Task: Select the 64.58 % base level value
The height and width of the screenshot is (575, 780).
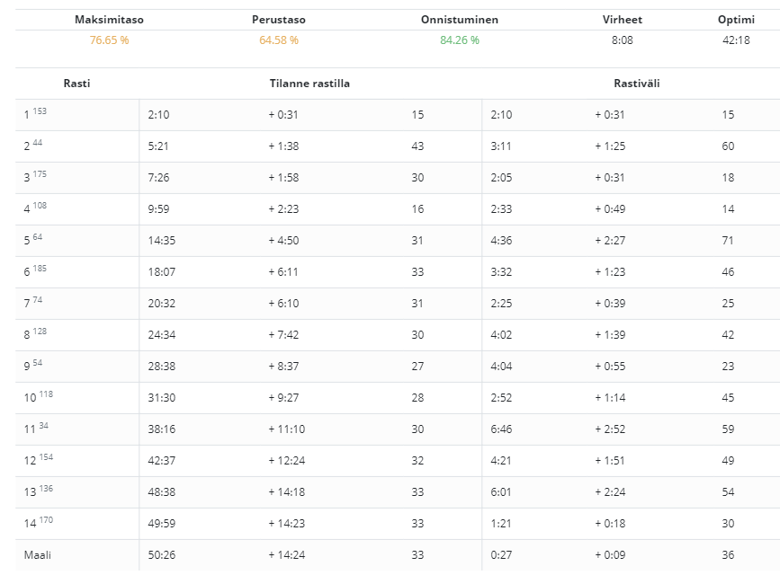Action: [x=279, y=40]
